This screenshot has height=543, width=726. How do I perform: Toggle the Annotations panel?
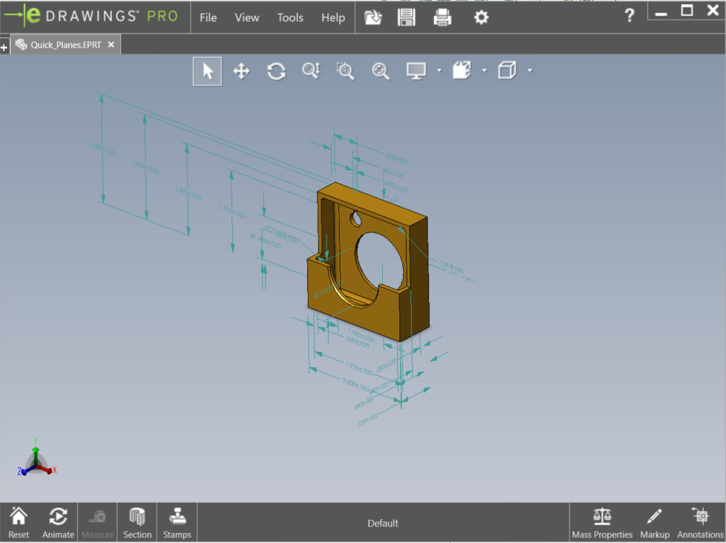700,522
